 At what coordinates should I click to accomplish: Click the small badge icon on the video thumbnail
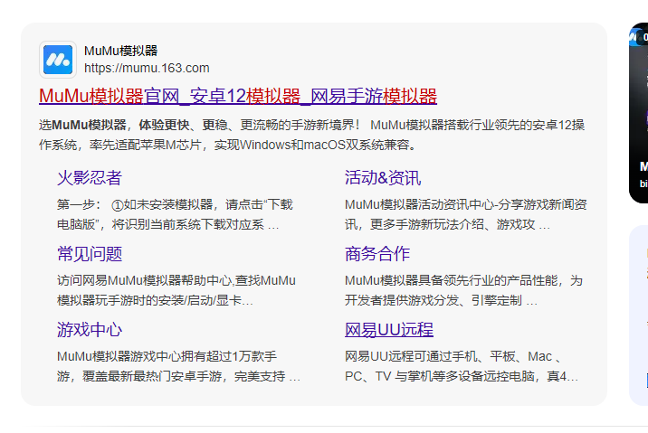(x=636, y=37)
